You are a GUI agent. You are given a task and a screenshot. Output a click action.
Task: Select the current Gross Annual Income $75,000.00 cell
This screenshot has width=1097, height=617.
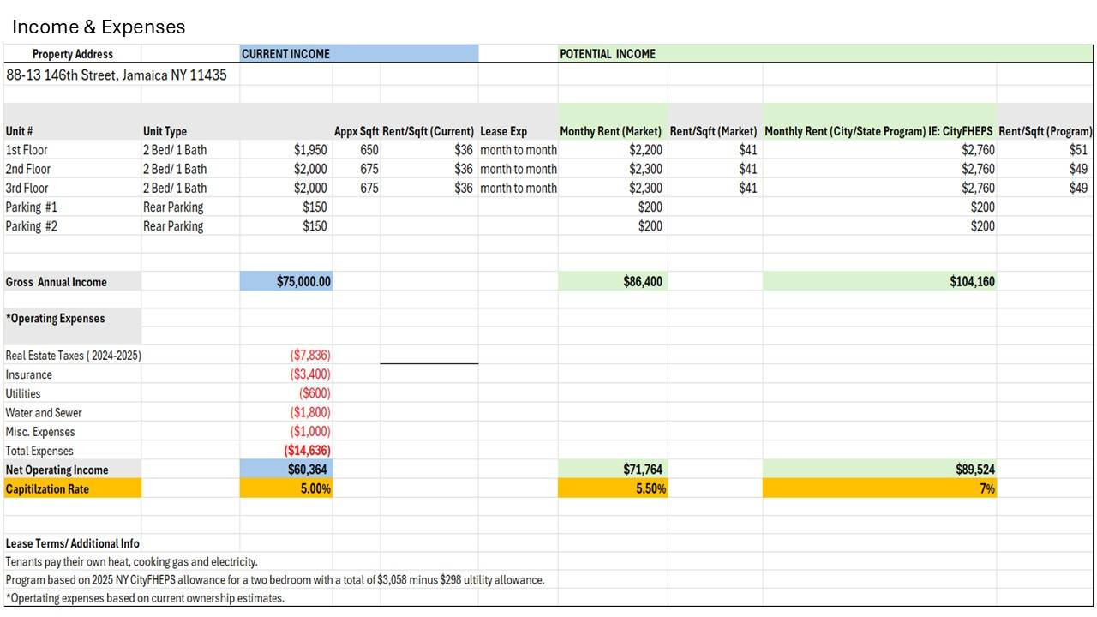pyautogui.click(x=303, y=281)
